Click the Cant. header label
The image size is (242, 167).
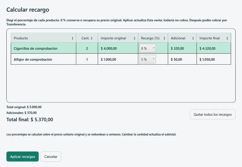85,38
